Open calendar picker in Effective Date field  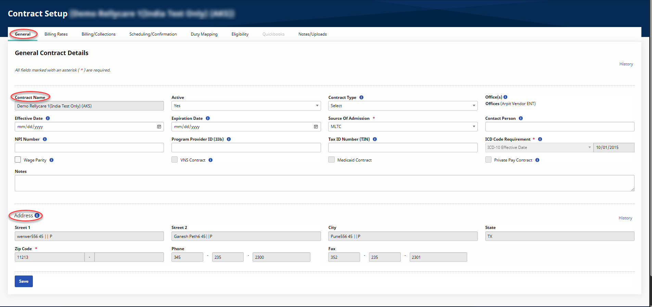click(159, 127)
